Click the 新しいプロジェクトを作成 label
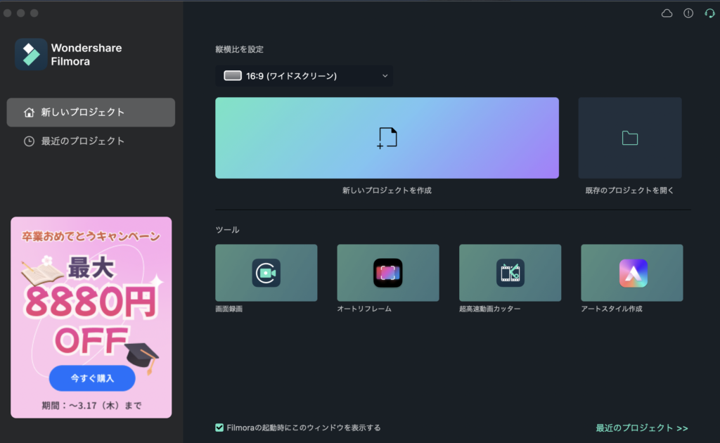This screenshot has width=720, height=443. (387, 190)
